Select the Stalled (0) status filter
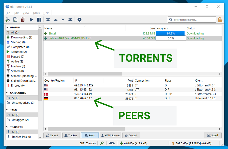The width and height of the screenshot is (228, 149). click(x=22, y=71)
